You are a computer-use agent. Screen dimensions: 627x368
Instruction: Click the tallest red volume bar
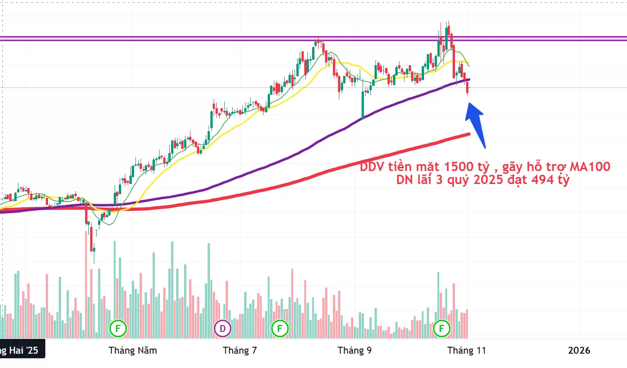click(86, 287)
